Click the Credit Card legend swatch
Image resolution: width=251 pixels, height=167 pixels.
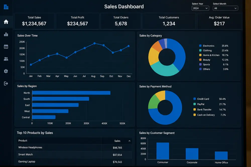tap(195, 99)
